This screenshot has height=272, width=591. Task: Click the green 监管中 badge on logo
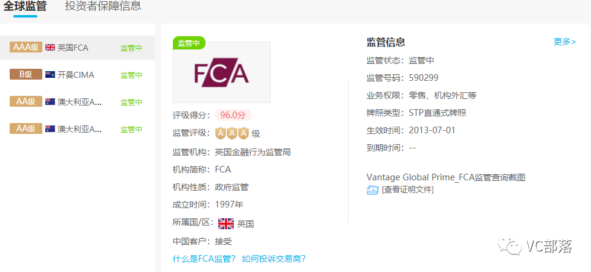click(x=189, y=43)
